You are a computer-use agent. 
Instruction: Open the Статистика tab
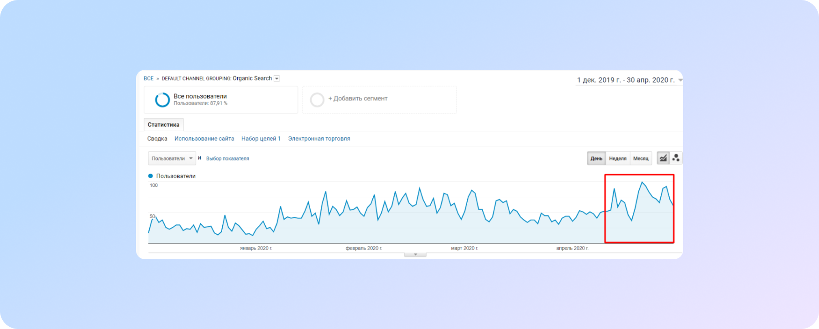[163, 125]
